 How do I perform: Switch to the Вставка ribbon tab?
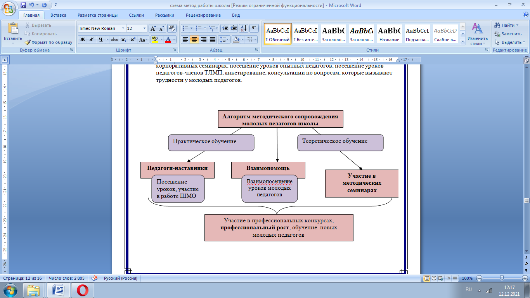pos(58,15)
